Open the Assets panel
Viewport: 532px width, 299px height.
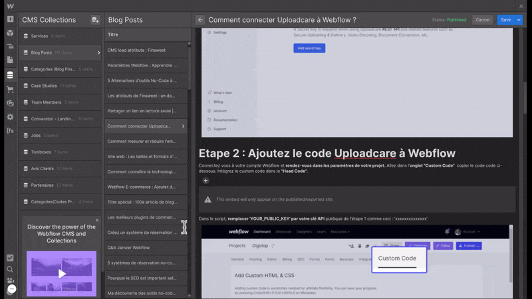(x=10, y=103)
